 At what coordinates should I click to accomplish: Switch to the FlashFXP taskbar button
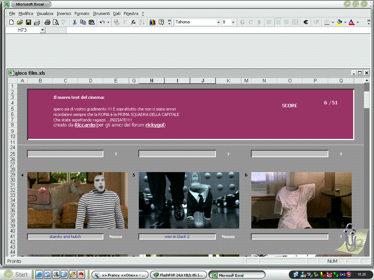tap(179, 275)
